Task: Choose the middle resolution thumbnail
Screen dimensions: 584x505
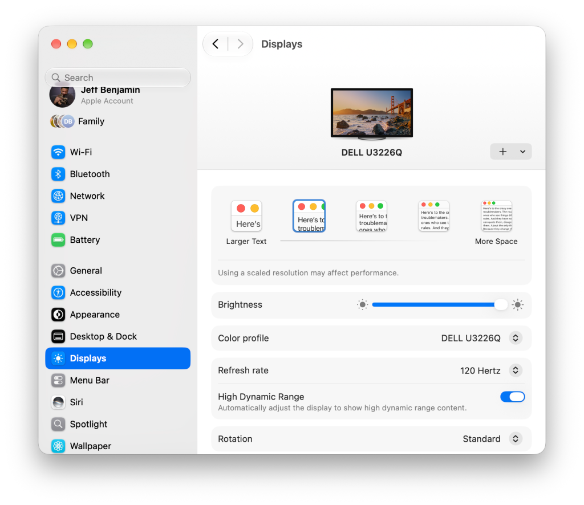Action: tap(371, 216)
